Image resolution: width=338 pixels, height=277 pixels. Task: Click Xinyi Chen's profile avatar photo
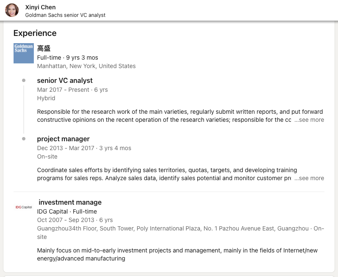click(12, 10)
